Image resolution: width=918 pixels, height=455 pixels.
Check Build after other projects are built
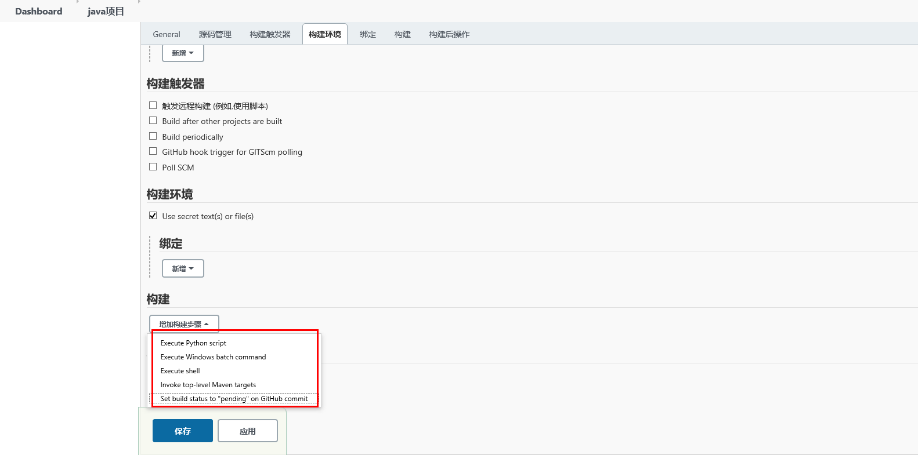[x=153, y=121]
